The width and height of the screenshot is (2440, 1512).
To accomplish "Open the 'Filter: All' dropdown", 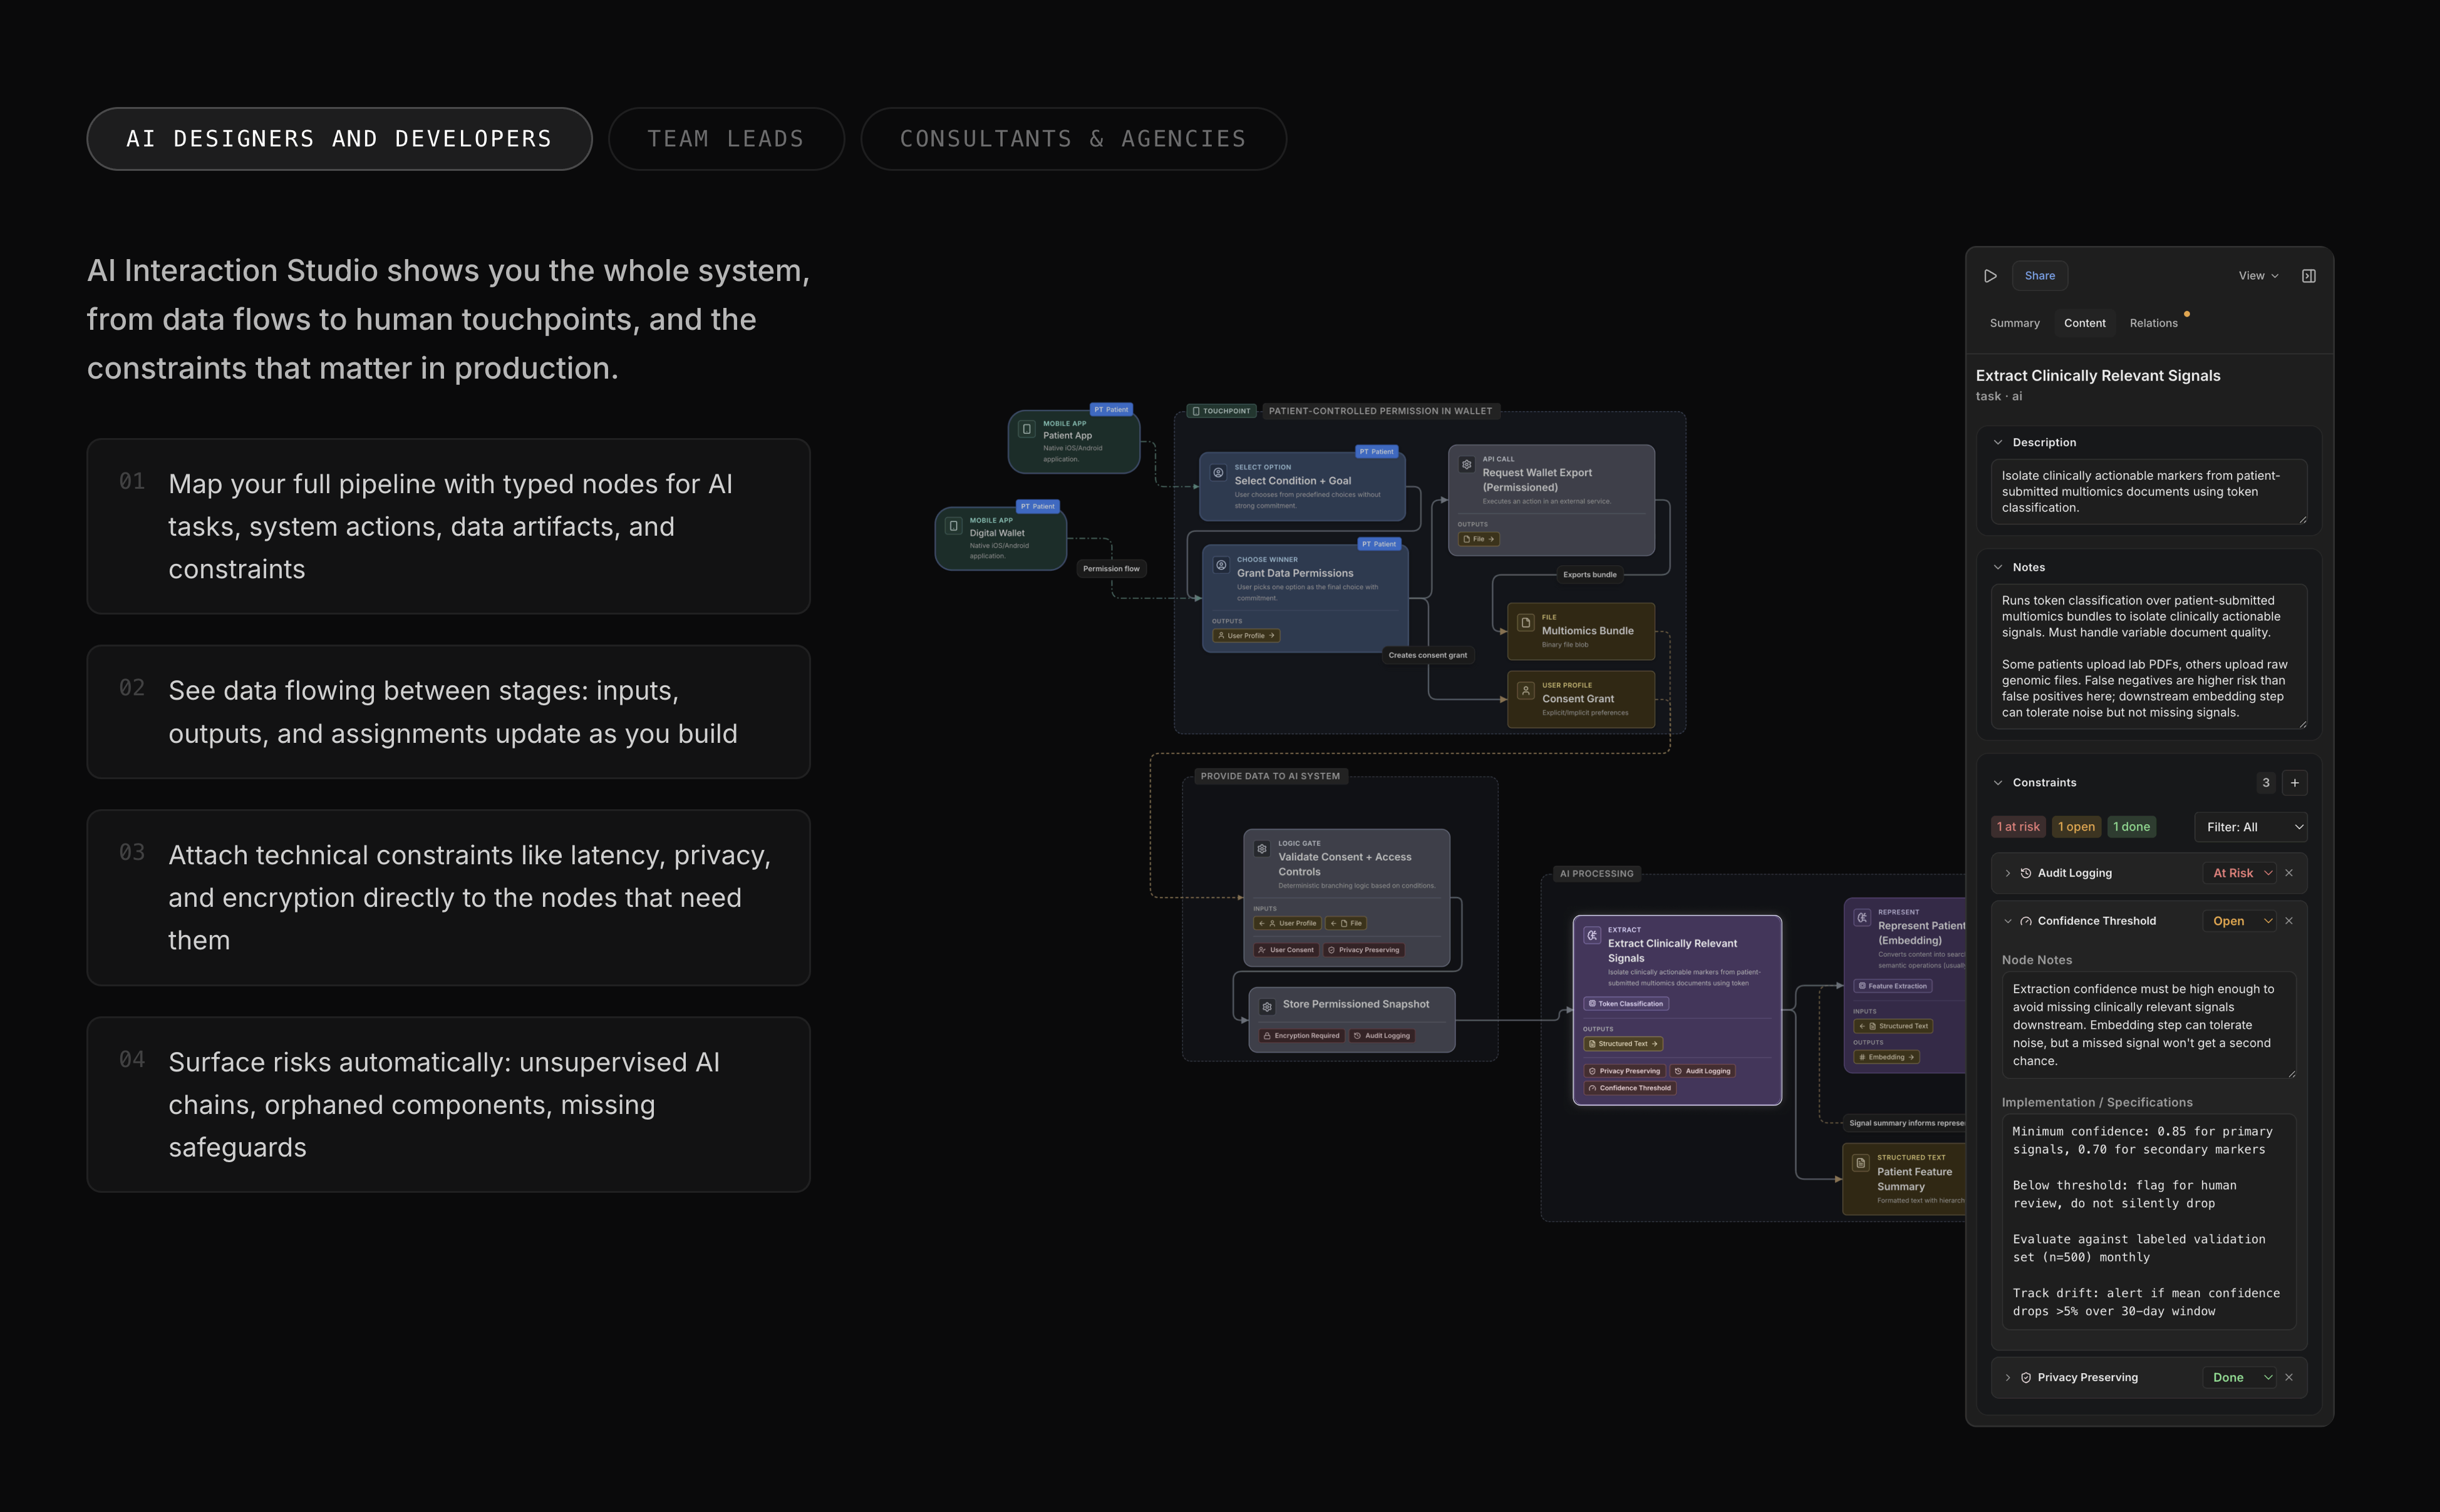I will 2252,827.
